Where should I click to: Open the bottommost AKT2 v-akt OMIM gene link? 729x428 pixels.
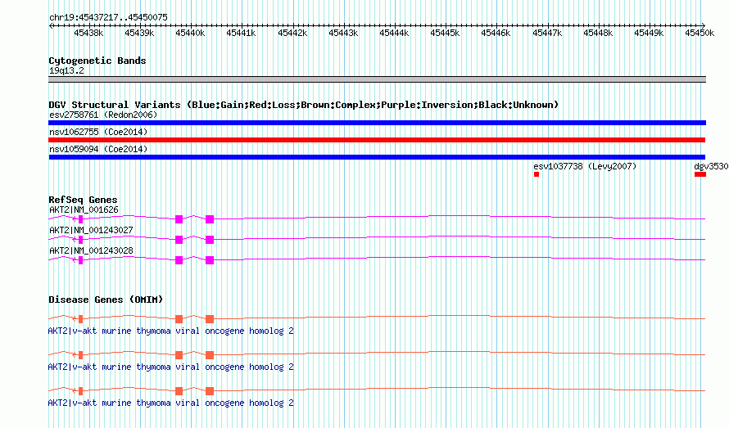click(170, 403)
